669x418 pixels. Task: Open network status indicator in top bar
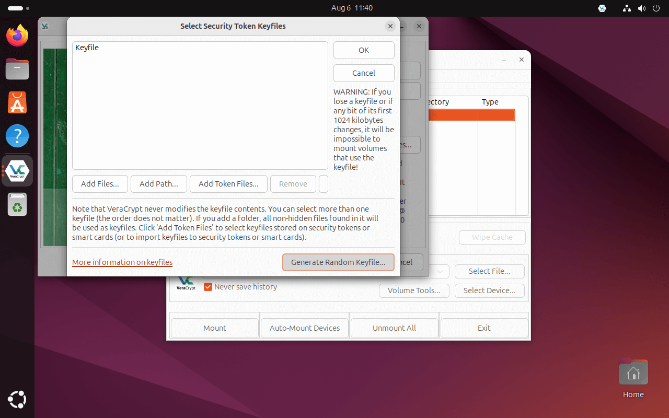pyautogui.click(x=627, y=8)
